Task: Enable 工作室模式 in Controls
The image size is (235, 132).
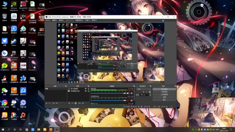Action: [x=164, y=94]
